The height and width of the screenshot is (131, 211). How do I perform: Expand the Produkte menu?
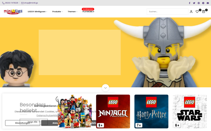pos(57,12)
